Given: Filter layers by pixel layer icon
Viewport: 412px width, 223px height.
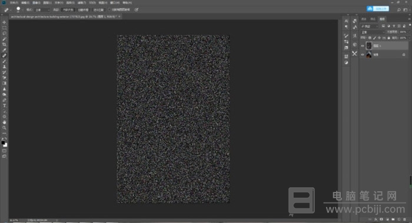Looking at the screenshot, I should click(x=383, y=26).
